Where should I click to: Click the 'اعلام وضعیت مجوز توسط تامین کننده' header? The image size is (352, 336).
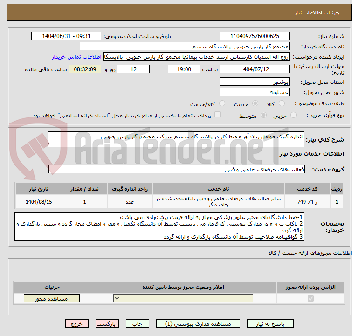pos(183,287)
